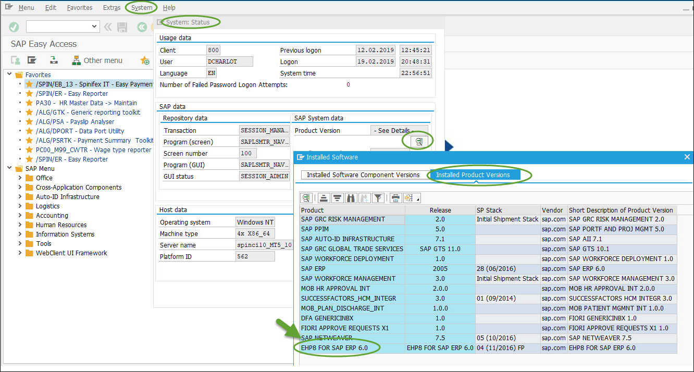The image size is (694, 372).
Task: Click the Details icon in Installed Software toolbar
Action: click(306, 198)
